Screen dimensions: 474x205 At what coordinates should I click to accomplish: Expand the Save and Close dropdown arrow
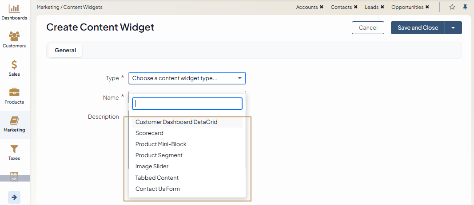[x=453, y=28]
